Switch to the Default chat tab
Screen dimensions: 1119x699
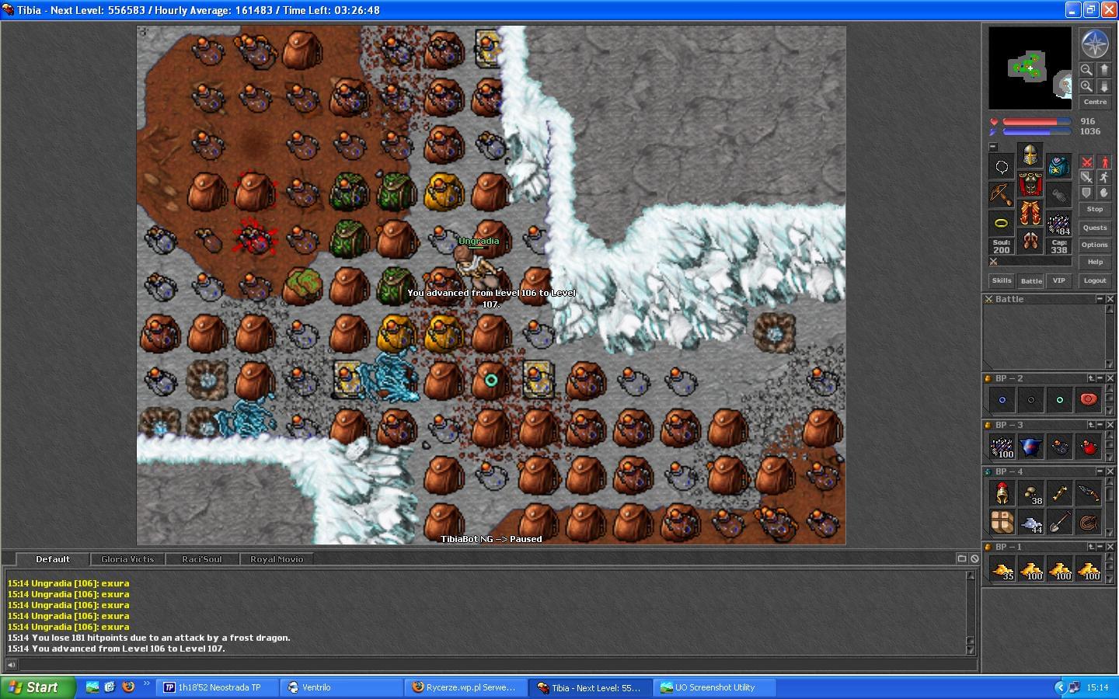point(52,559)
